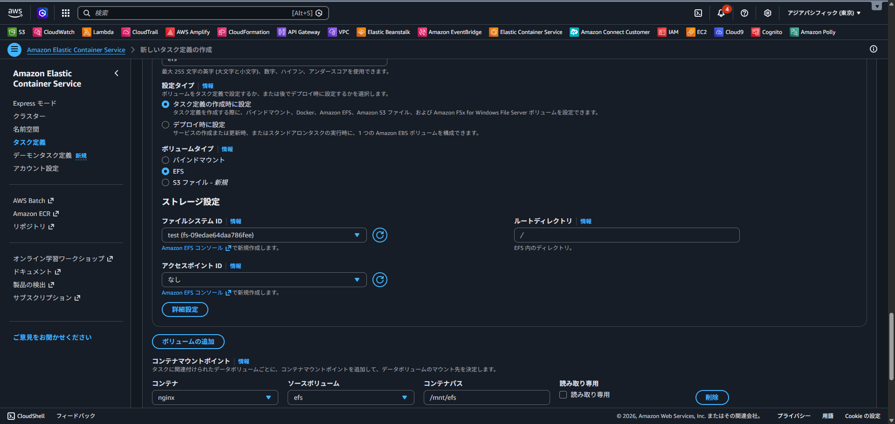Image resolution: width=895 pixels, height=424 pixels.
Task: Open the ご意見をお聞かせください feedback link
Action: tap(52, 337)
